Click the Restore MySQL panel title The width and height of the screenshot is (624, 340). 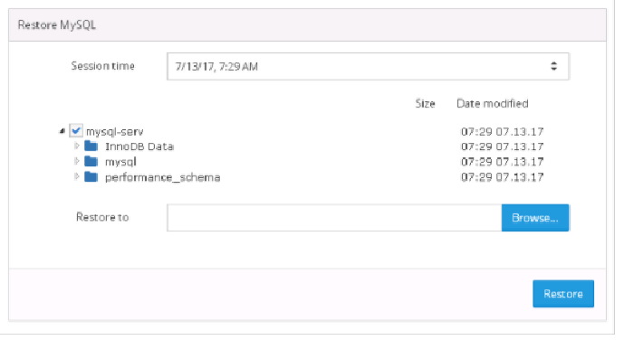[57, 25]
